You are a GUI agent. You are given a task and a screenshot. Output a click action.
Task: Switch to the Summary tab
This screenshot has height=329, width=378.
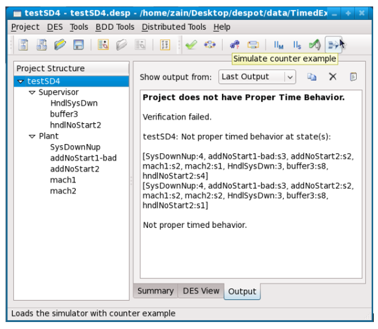(155, 291)
